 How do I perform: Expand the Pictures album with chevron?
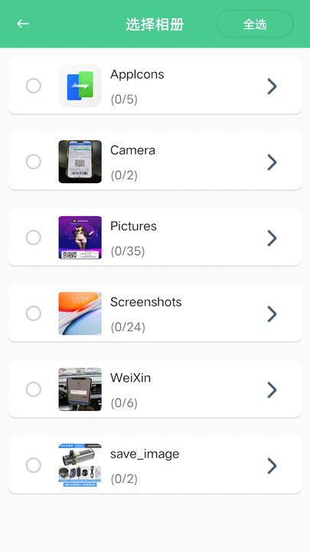(272, 238)
